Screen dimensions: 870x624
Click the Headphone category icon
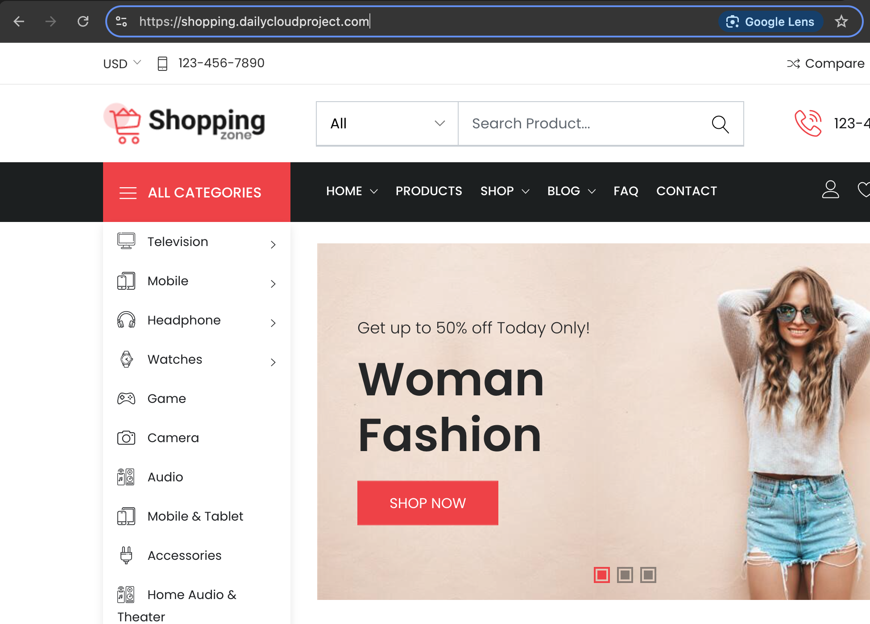coord(126,320)
